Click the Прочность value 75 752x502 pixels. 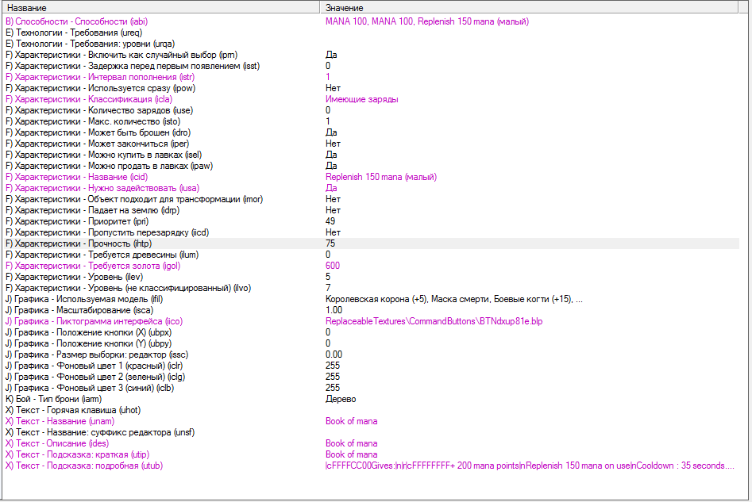click(x=330, y=243)
